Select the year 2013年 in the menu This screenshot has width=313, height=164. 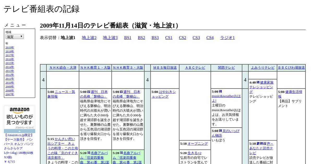click(10, 71)
